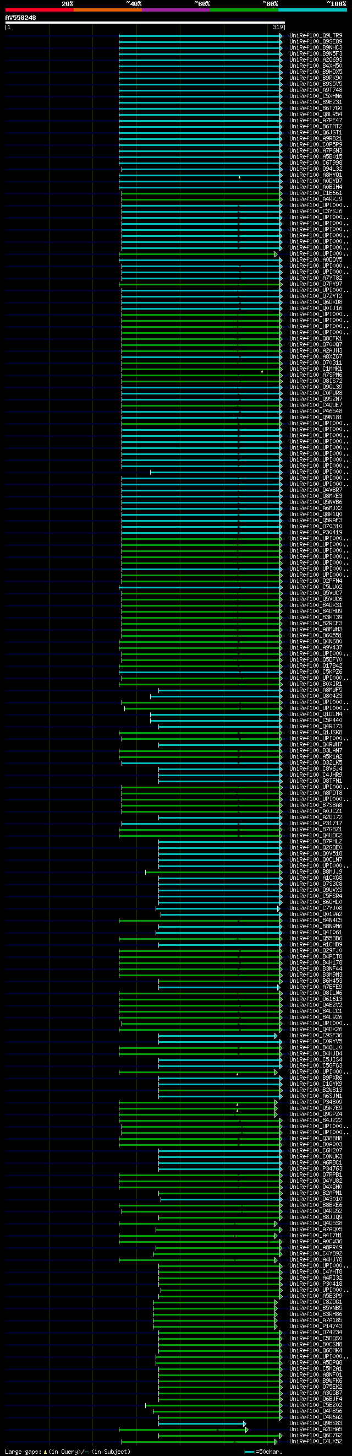
Task: Select label UniRef100_B7PHL2
Action: click(315, 842)
